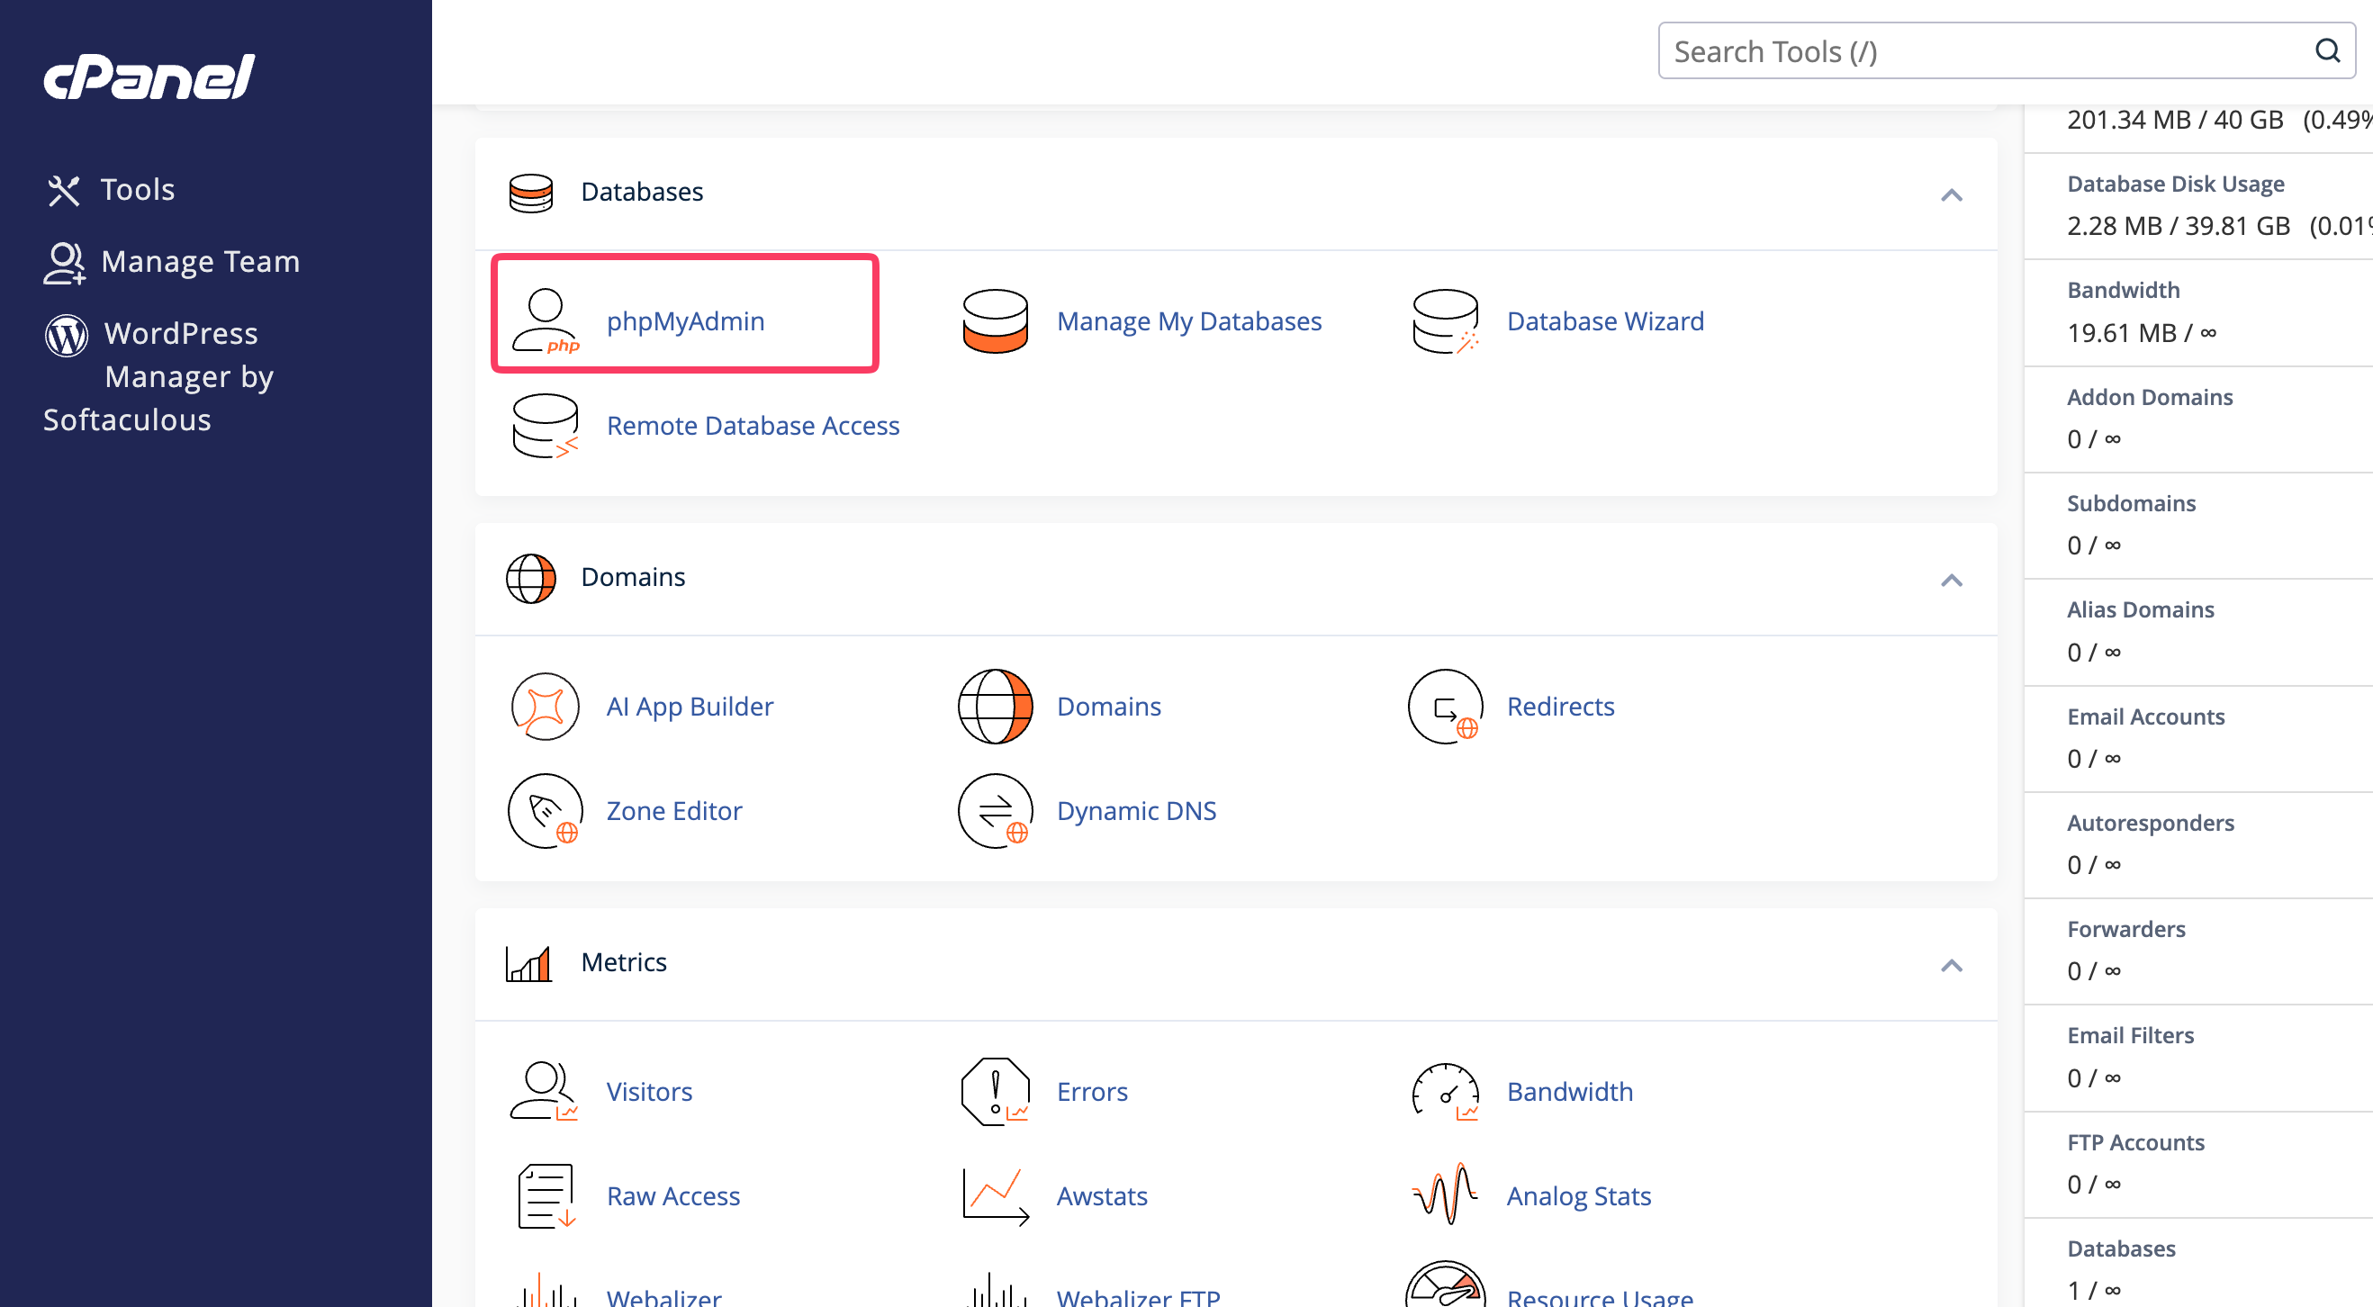Open the Dynamic DNS link
This screenshot has height=1307, width=2373.
click(1137, 811)
